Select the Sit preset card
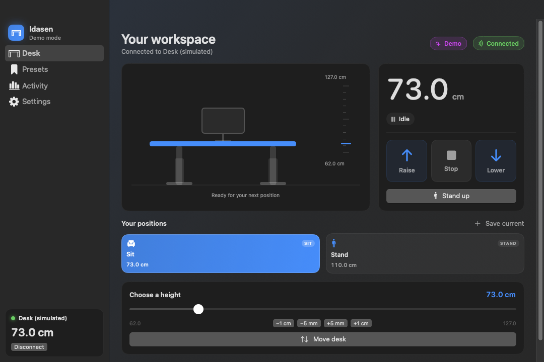This screenshot has height=362, width=544. click(x=220, y=253)
